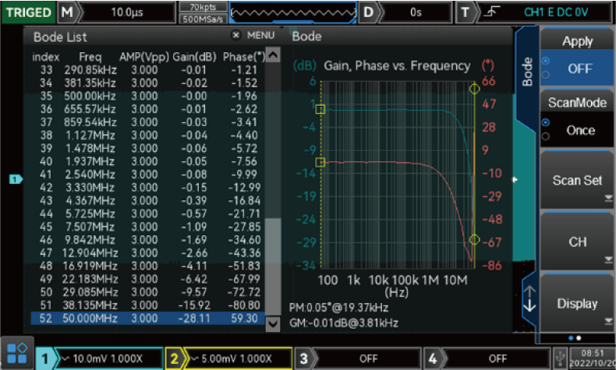The width and height of the screenshot is (616, 370).
Task: Click the Bode side tab
Action: 526,72
